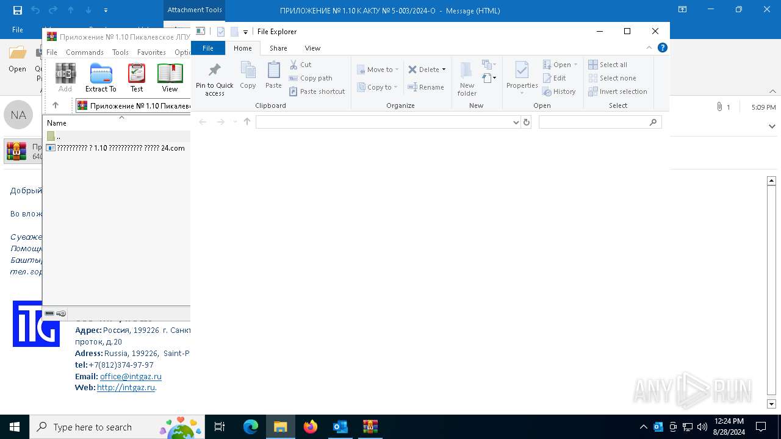Open the File tab in File Explorer
Screen dimensions: 781x439
coord(208,48)
